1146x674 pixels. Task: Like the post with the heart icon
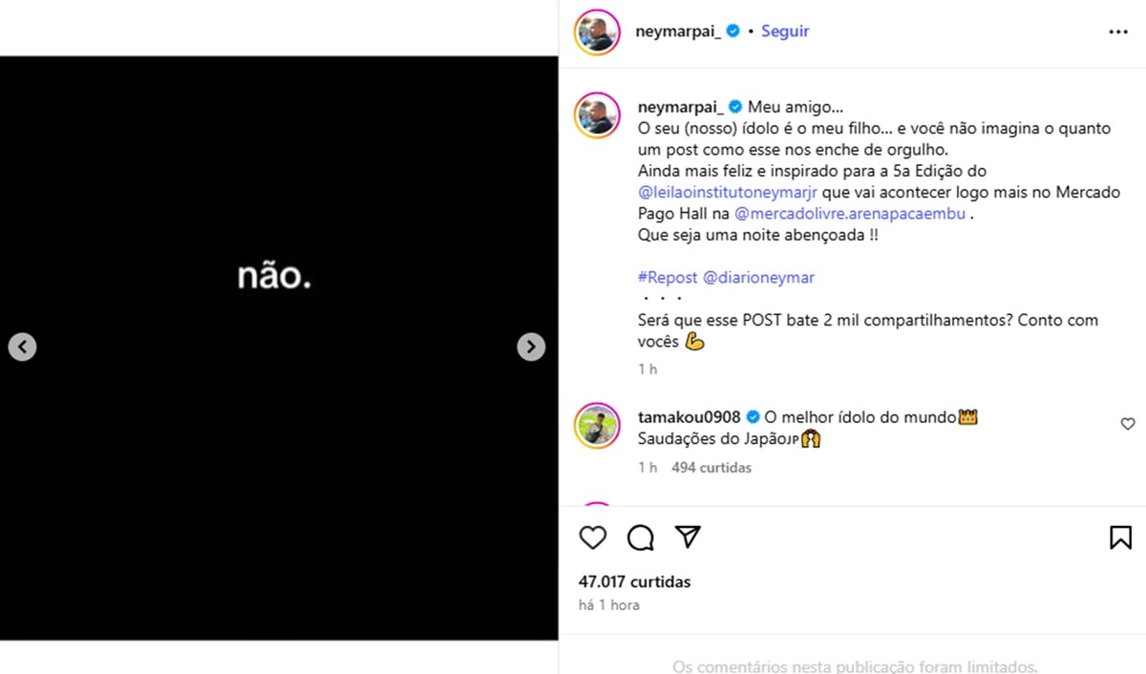click(593, 537)
